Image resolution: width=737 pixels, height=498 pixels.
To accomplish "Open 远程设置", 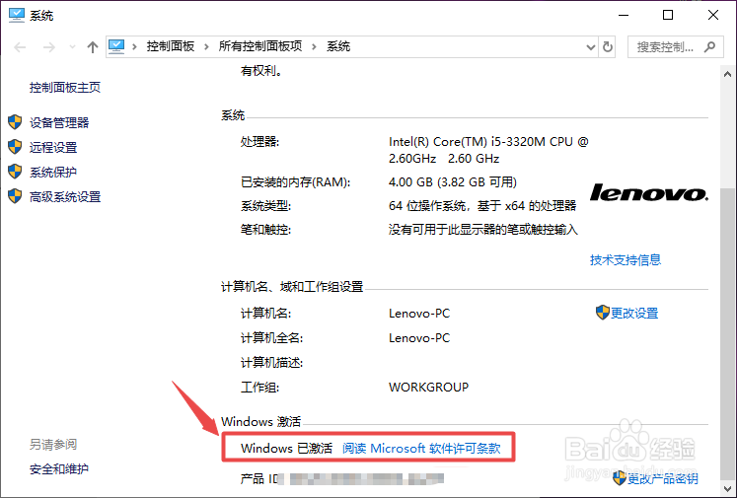I will click(53, 148).
